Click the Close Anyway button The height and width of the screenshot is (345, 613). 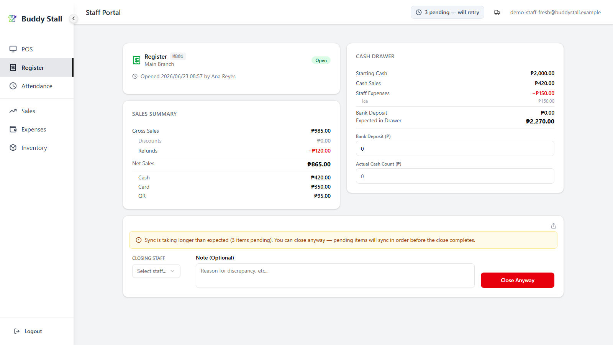[518, 280]
